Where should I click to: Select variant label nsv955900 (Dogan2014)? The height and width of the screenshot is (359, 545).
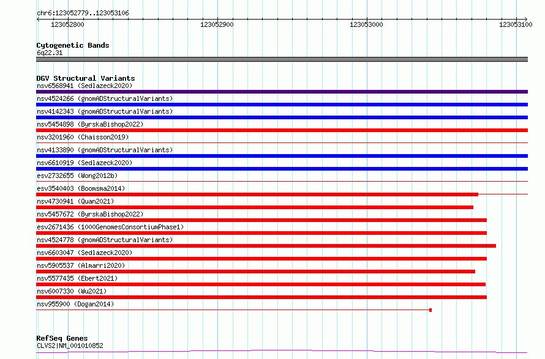[x=75, y=304]
